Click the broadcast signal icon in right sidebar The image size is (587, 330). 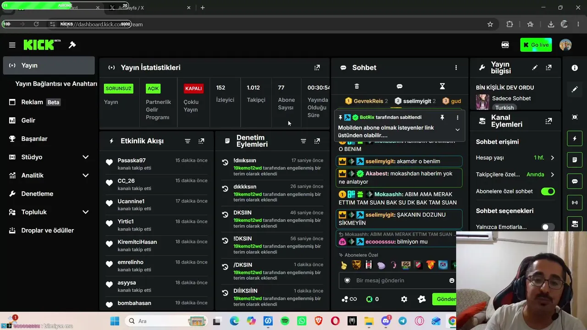(x=575, y=203)
